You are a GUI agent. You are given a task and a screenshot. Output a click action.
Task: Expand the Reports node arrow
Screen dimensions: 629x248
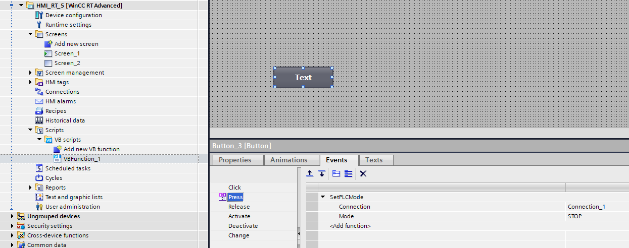tap(30, 188)
